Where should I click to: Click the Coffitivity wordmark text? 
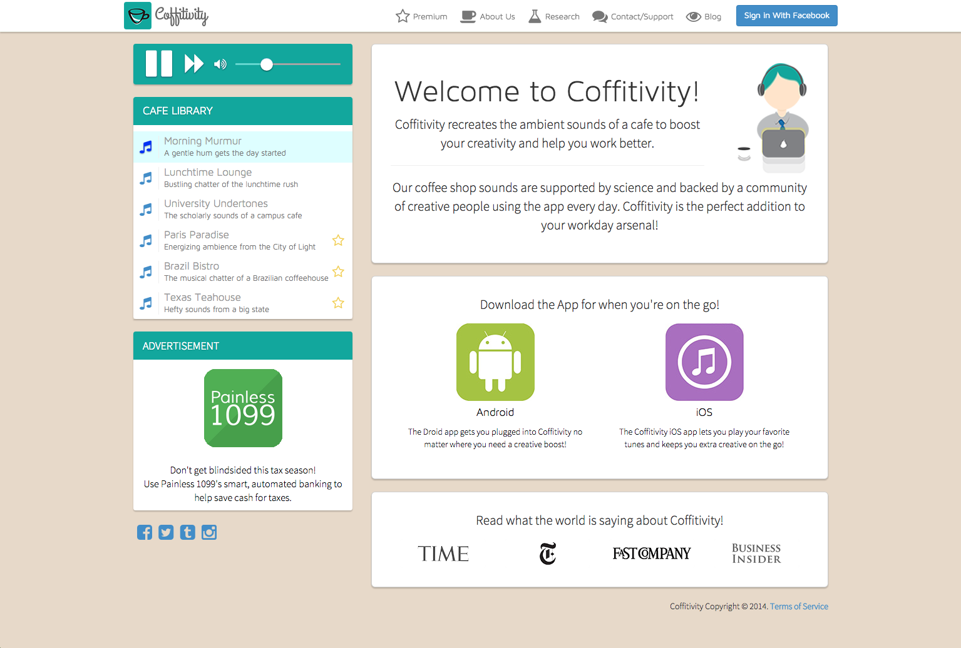point(182,16)
